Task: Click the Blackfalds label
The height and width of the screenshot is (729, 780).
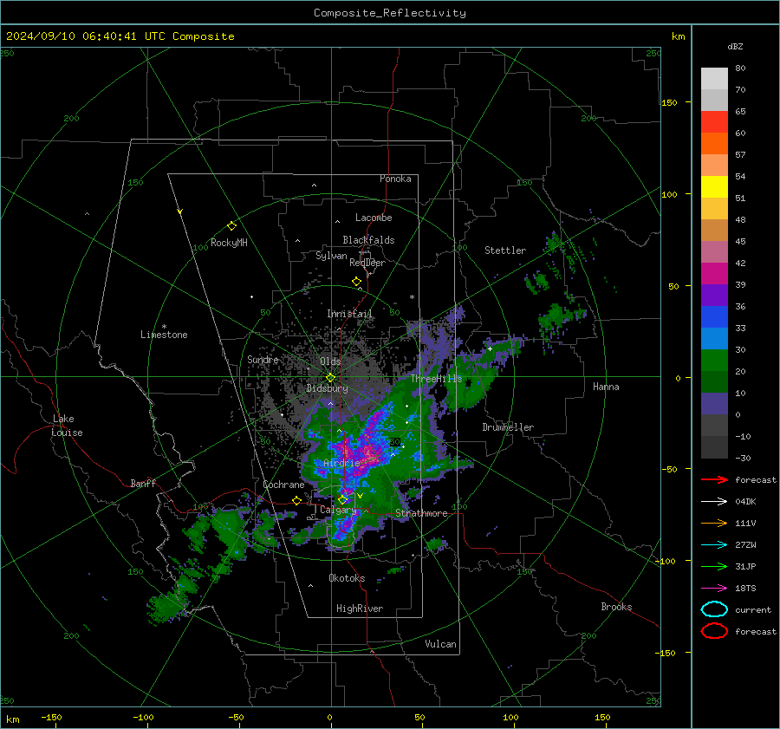Action: coord(368,240)
